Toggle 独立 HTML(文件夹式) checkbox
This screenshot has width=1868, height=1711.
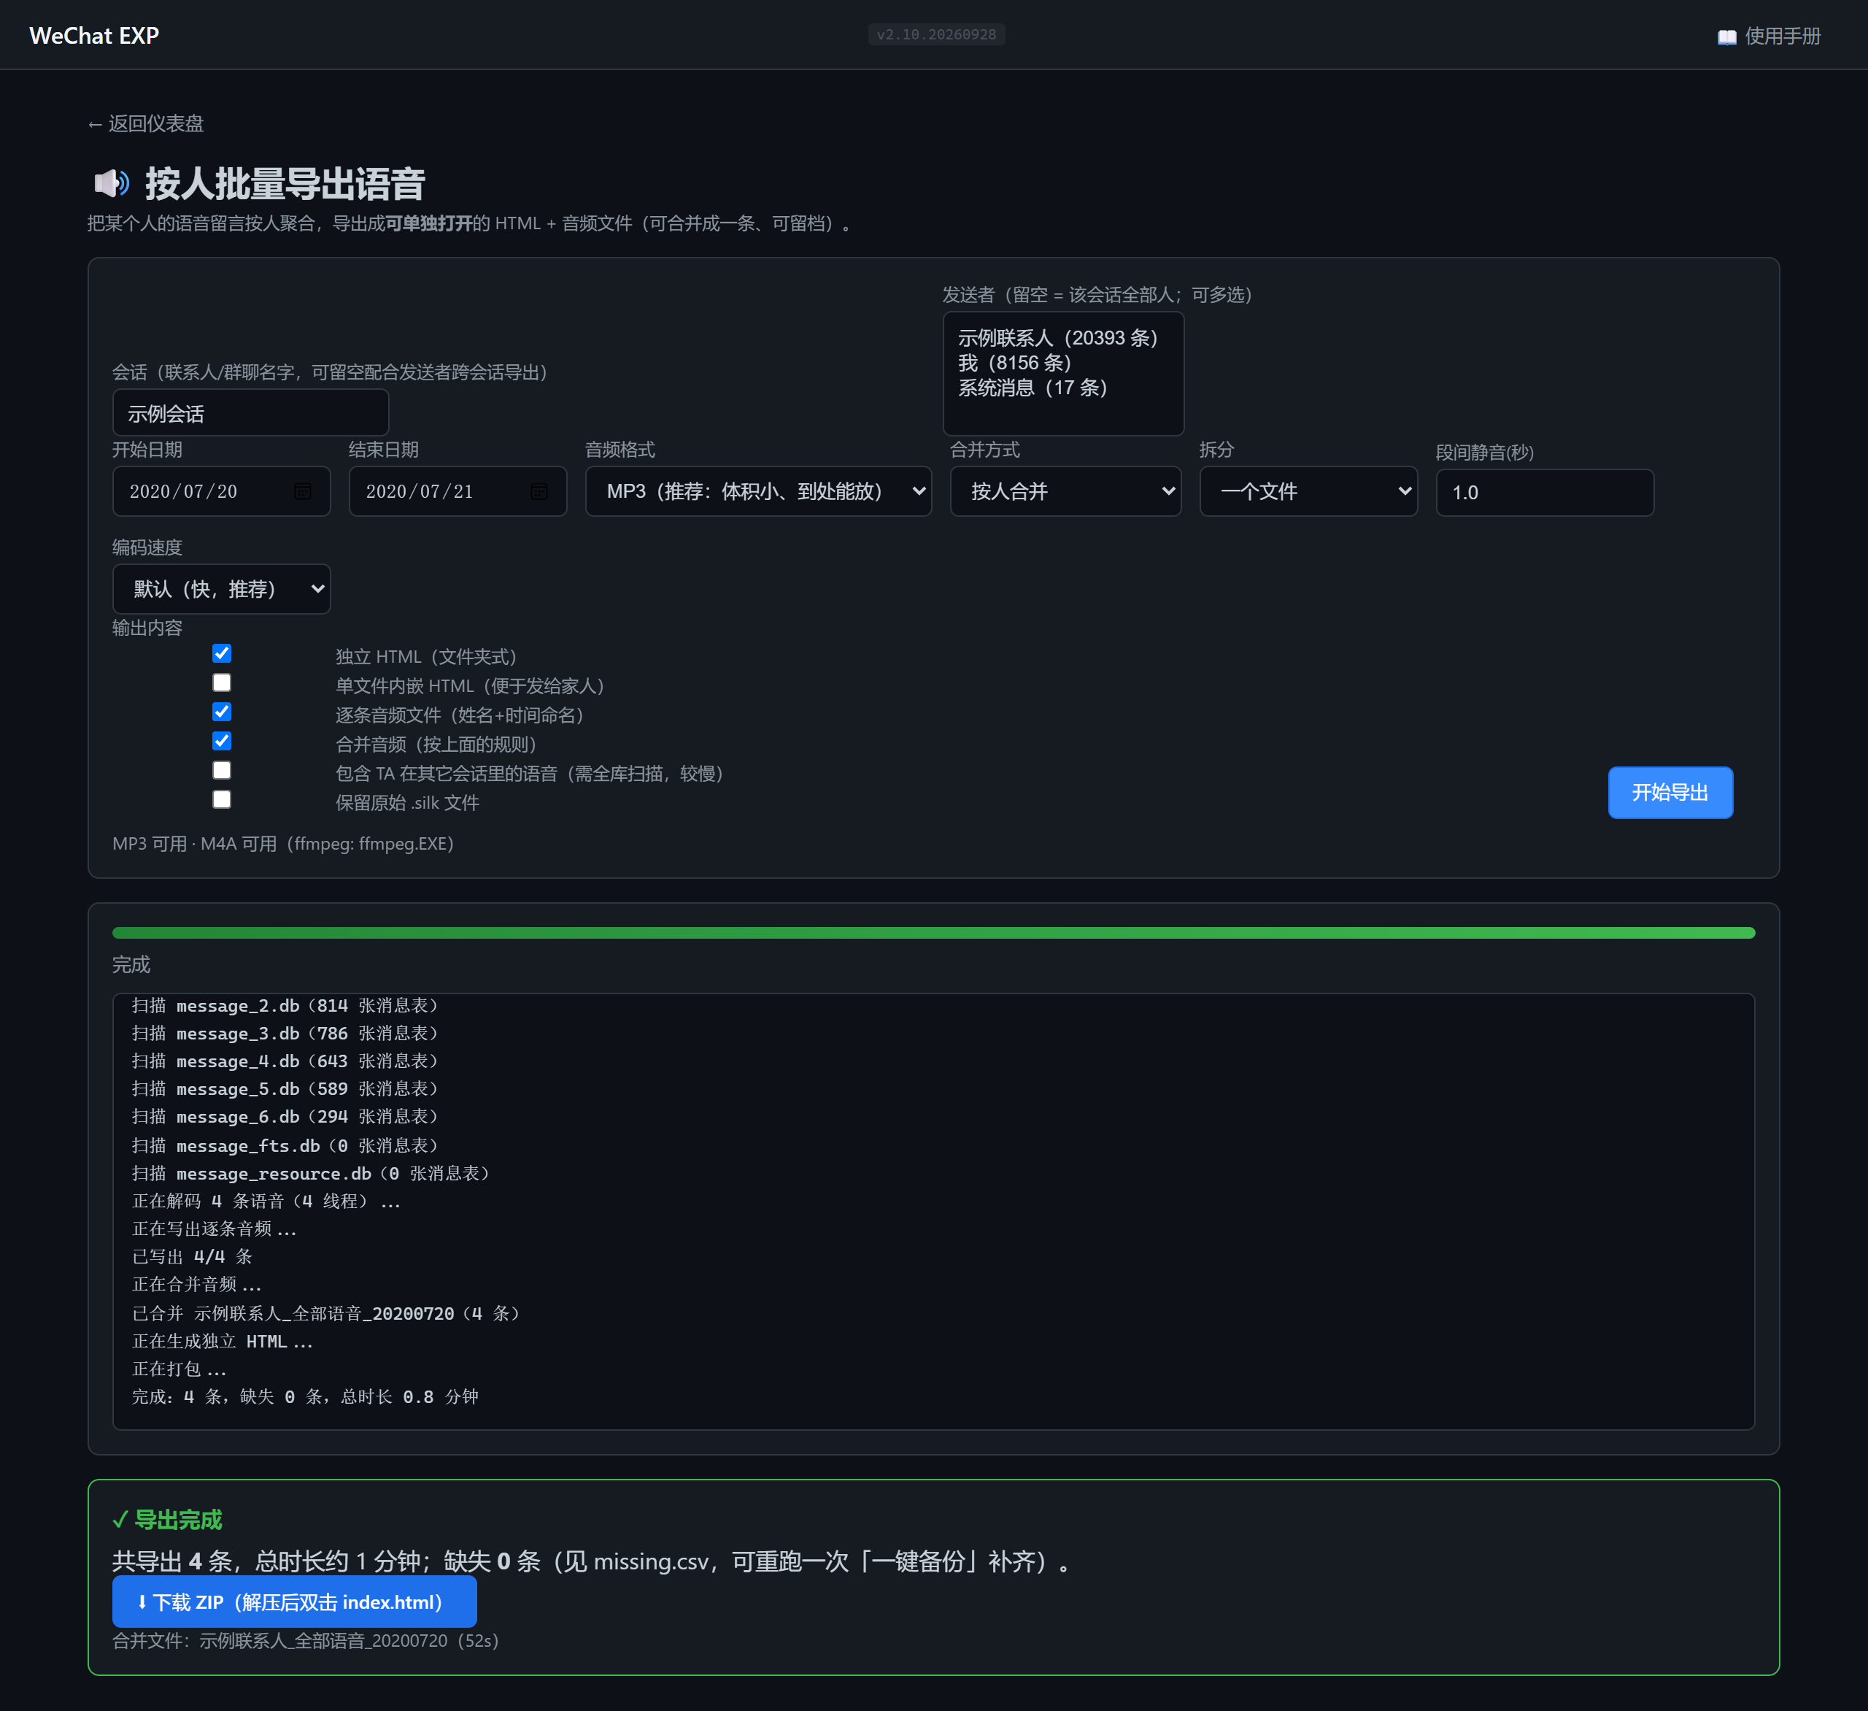pos(221,653)
